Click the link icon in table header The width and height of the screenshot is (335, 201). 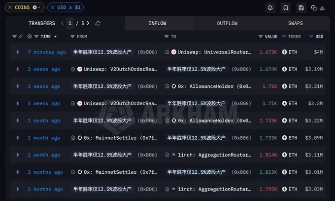click(21, 37)
